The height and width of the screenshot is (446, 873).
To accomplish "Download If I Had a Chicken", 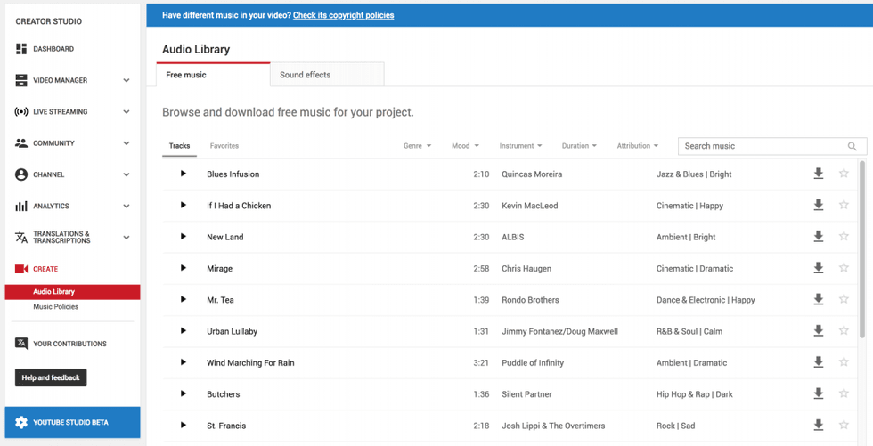I will coord(818,206).
